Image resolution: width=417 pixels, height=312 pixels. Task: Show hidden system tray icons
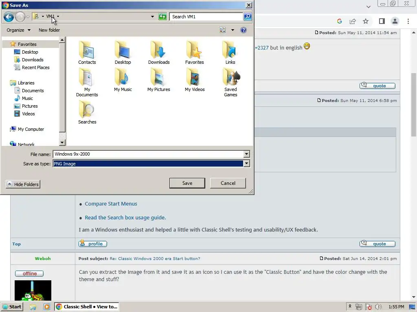pos(350,306)
